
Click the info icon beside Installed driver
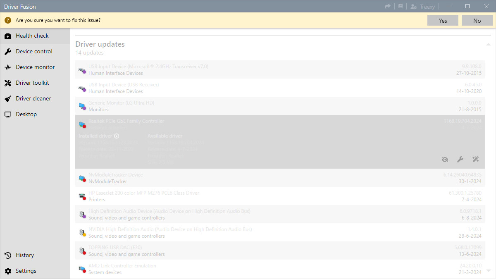[x=117, y=136]
